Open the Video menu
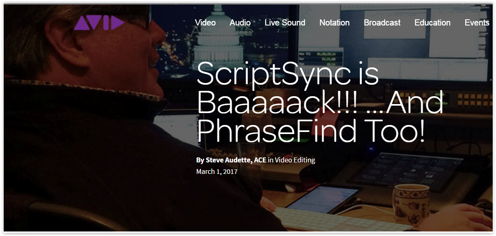This screenshot has height=236, width=496. [205, 23]
